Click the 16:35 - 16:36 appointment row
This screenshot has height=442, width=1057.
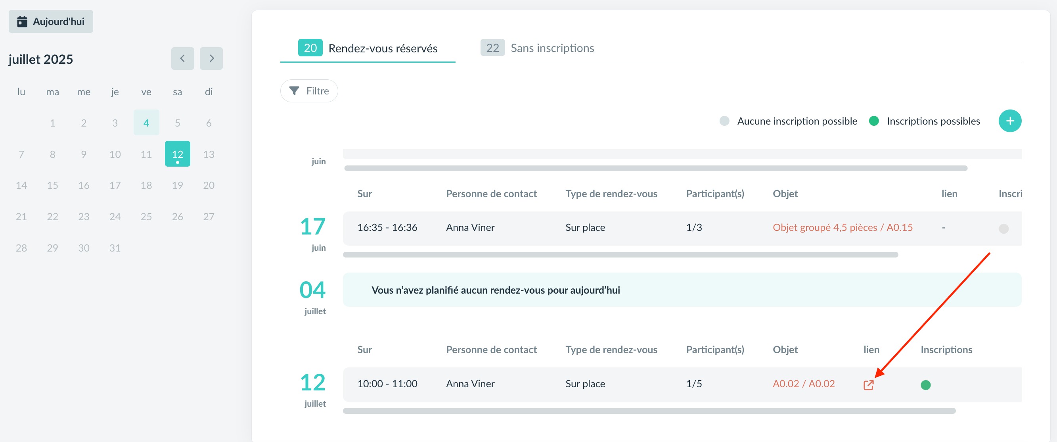[x=387, y=227]
